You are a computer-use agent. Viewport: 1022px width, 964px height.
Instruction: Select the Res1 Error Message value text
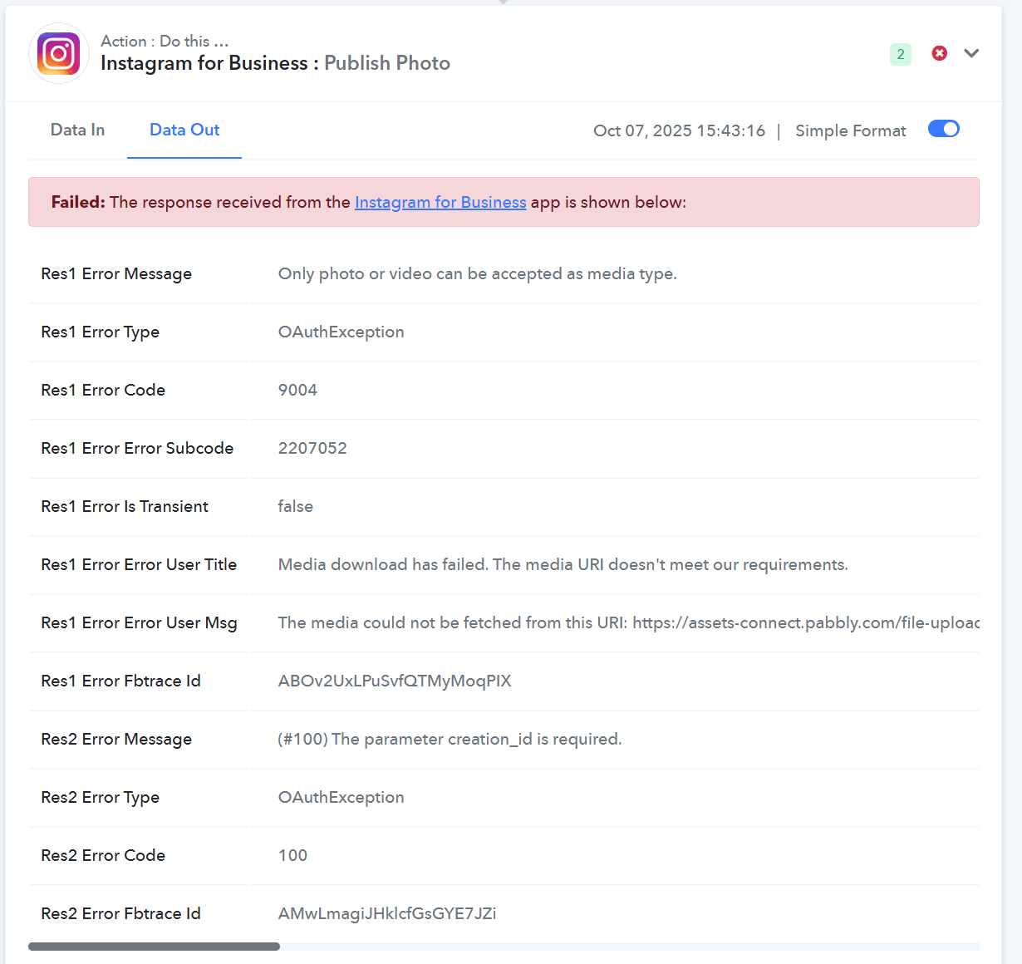coord(477,273)
